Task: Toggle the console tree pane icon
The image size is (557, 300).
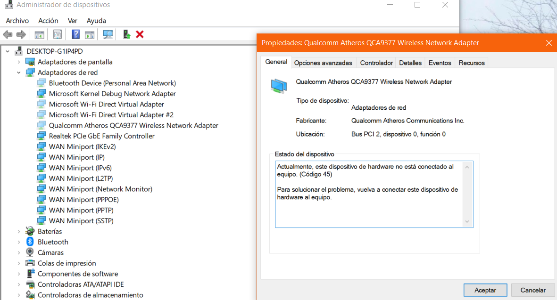Action: (x=39, y=34)
